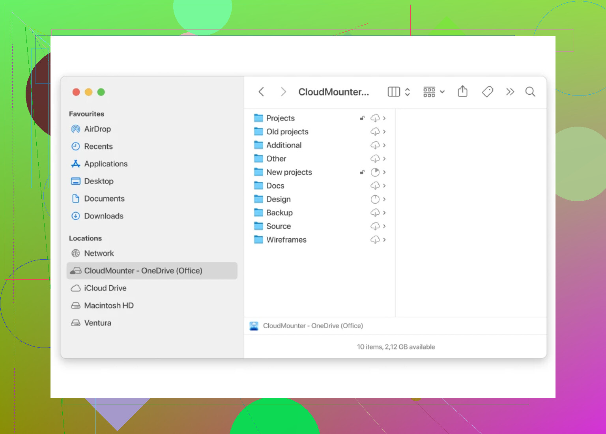This screenshot has width=606, height=434.
Task: Click the lock icon on Projects row
Action: 362,118
